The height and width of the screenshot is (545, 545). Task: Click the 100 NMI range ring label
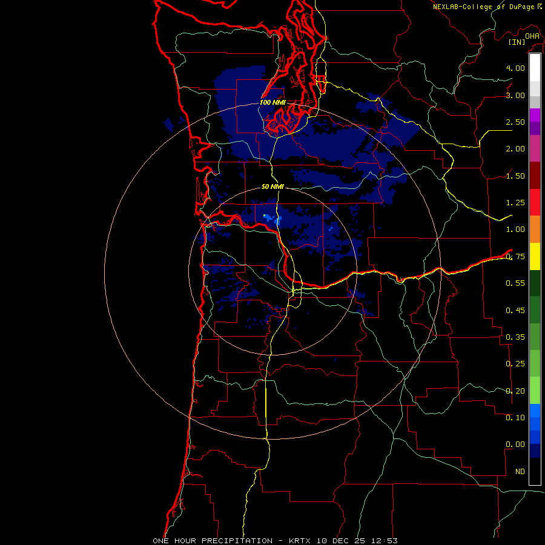pos(272,102)
